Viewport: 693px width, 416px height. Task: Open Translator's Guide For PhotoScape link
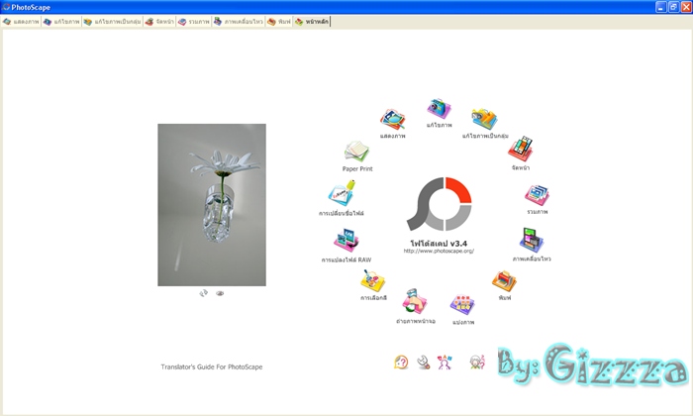click(212, 366)
